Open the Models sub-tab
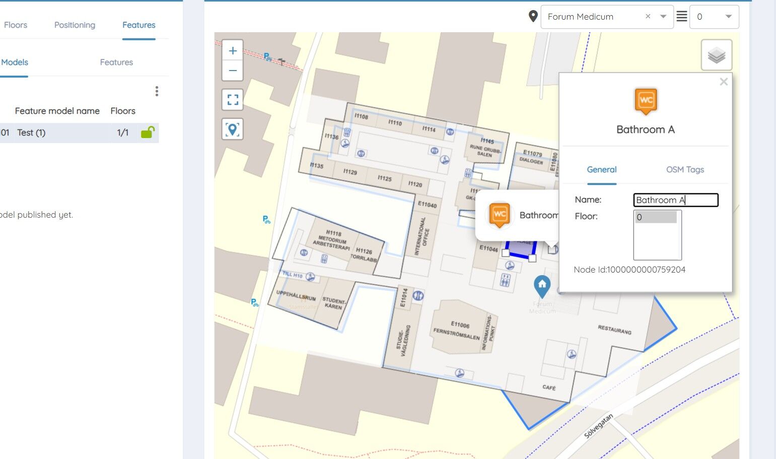 pos(15,62)
